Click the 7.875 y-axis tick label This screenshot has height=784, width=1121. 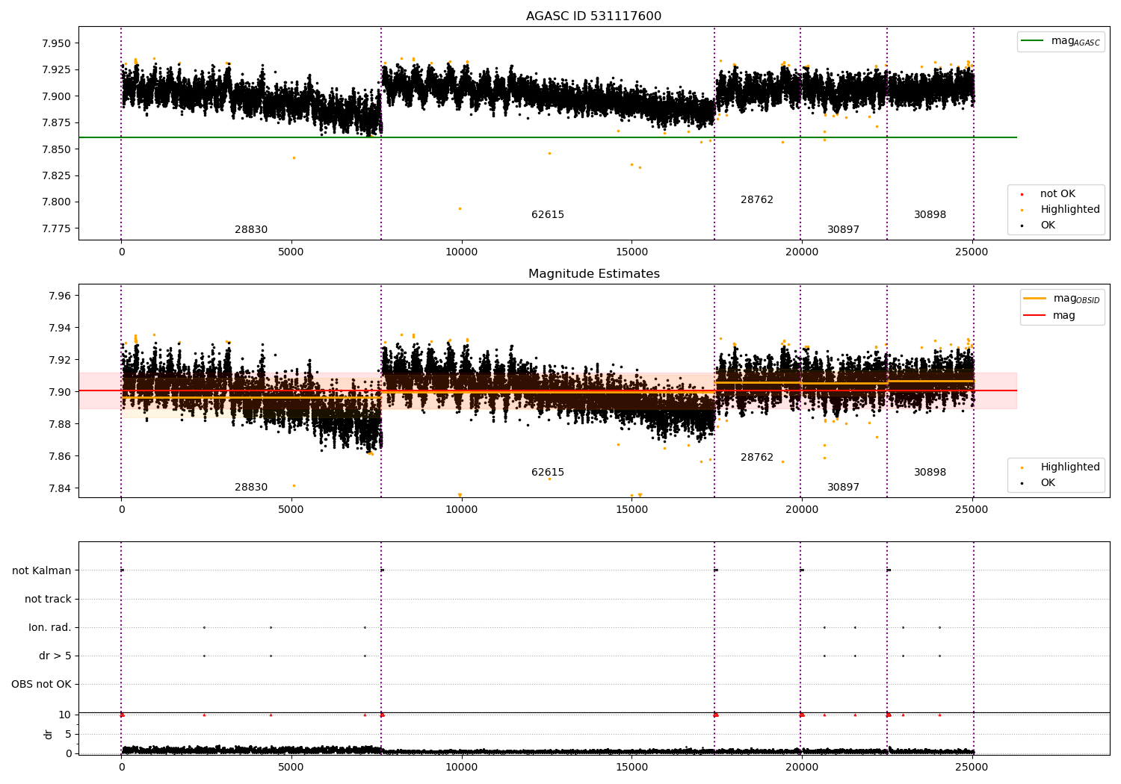[x=56, y=122]
